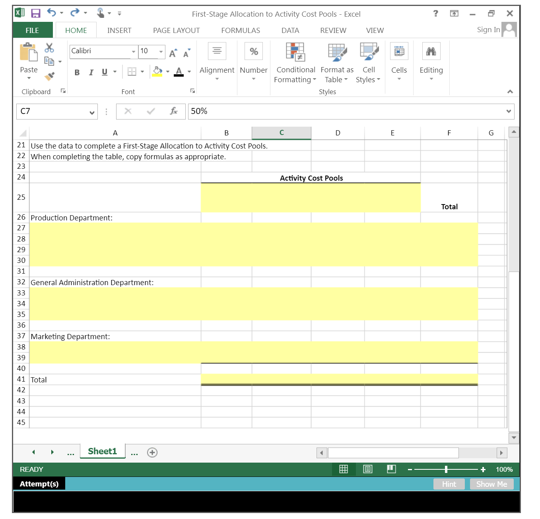540x519 pixels.
Task: Collapse the ribbon with caret
Action: point(510,92)
